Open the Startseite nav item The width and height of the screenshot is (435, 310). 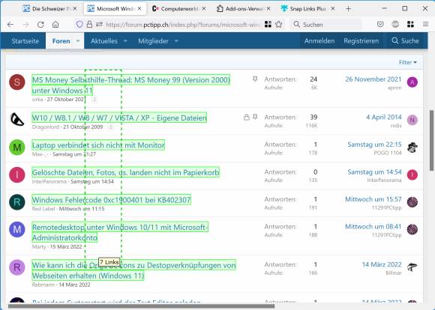(x=25, y=40)
